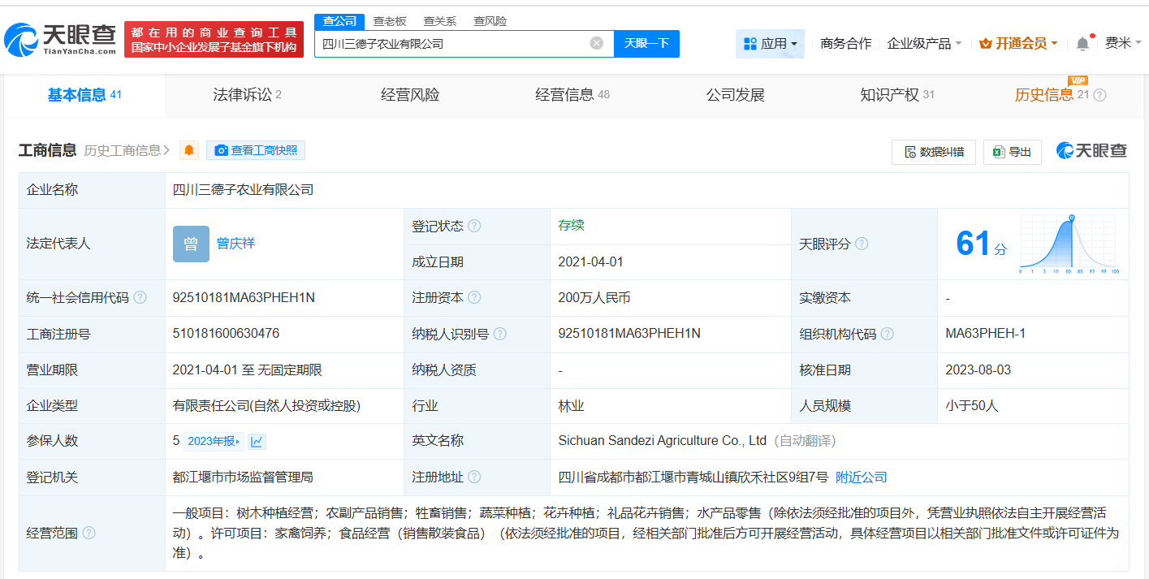
Task: Open the 开通会员 dropdown
Action: click(x=1019, y=43)
